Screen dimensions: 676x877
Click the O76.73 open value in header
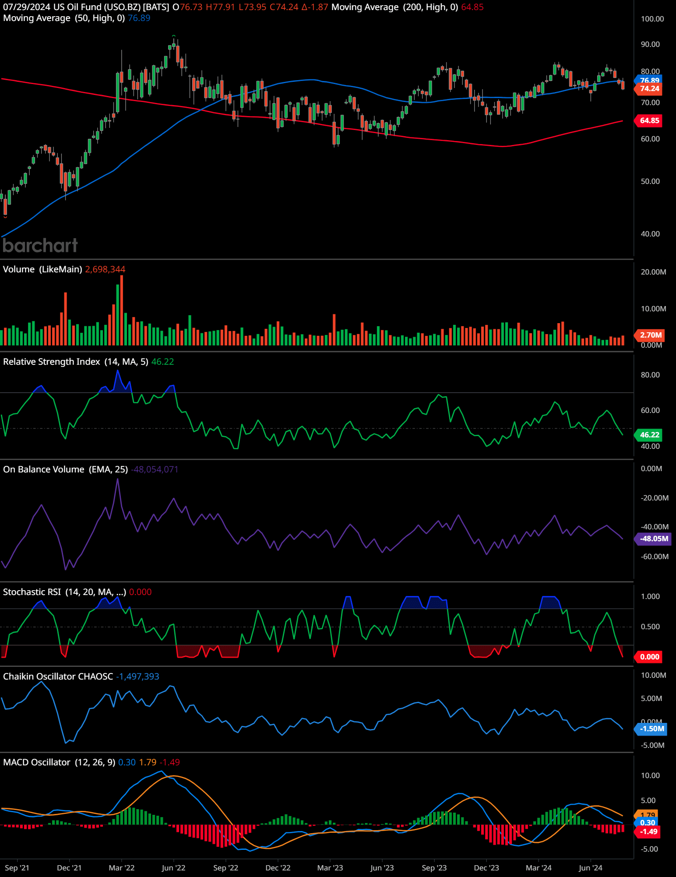coord(187,7)
